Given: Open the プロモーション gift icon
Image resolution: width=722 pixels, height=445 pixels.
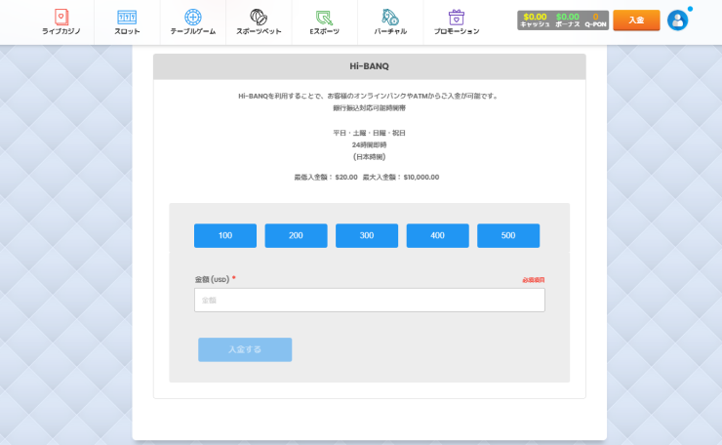Looking at the screenshot, I should pos(457,17).
